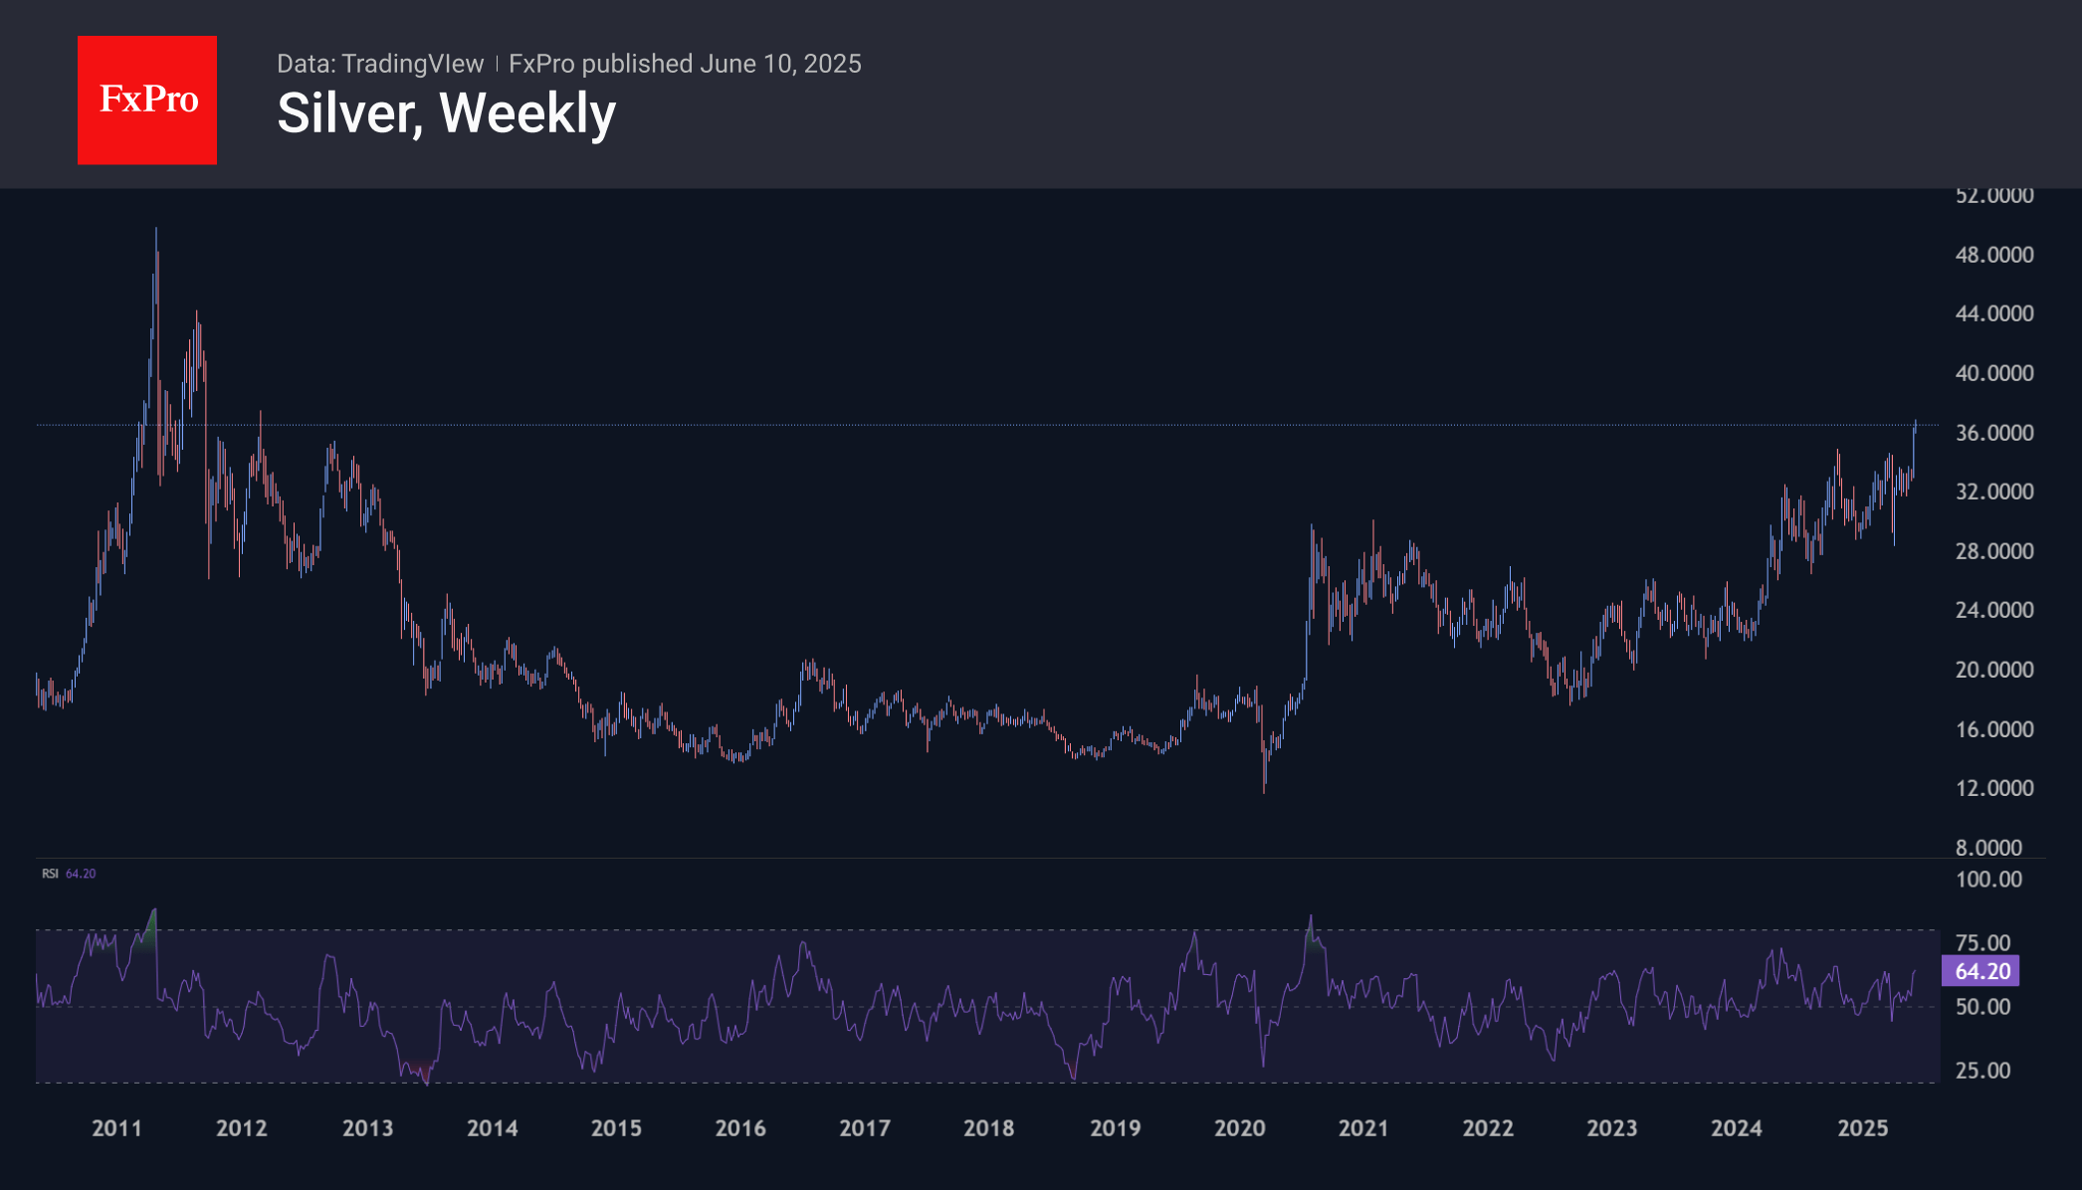The width and height of the screenshot is (2082, 1190).
Task: Click the 100.00 RSI axis label
Action: (1988, 880)
